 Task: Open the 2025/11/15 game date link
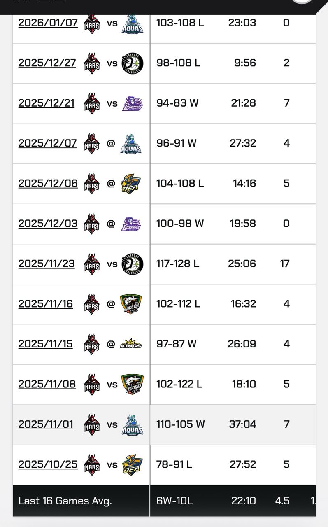point(45,344)
